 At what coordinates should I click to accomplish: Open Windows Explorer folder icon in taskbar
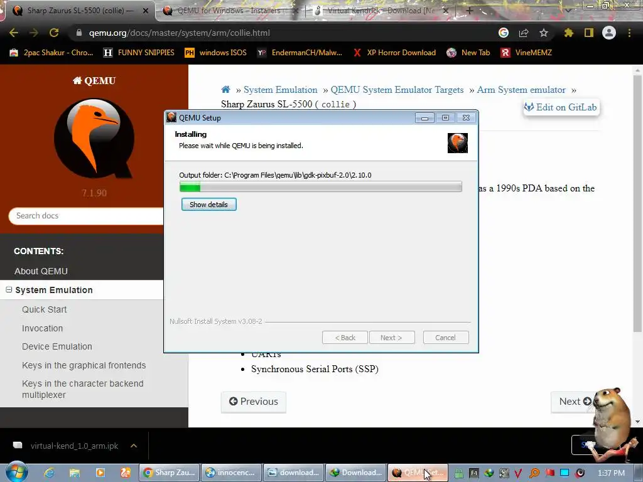click(x=74, y=473)
